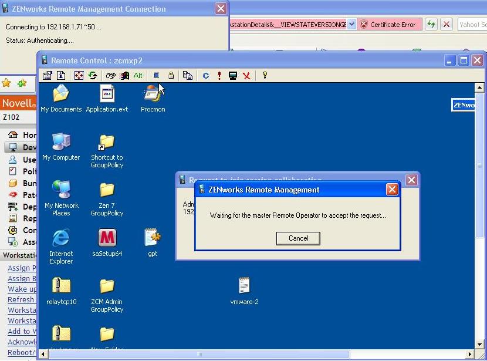Click the horizontal scrollbar right arrow
The height and width of the screenshot is (361, 487).
tap(469, 354)
